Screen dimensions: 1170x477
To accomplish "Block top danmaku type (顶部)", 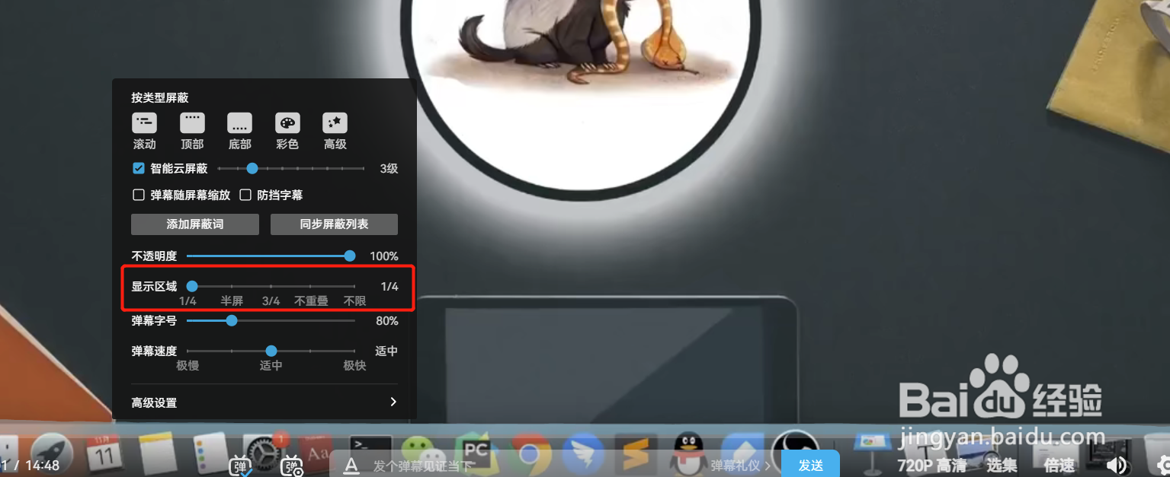I will (192, 131).
